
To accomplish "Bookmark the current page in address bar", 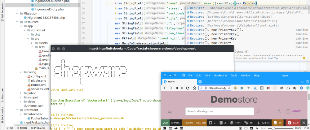I will click(x=228, y=88).
